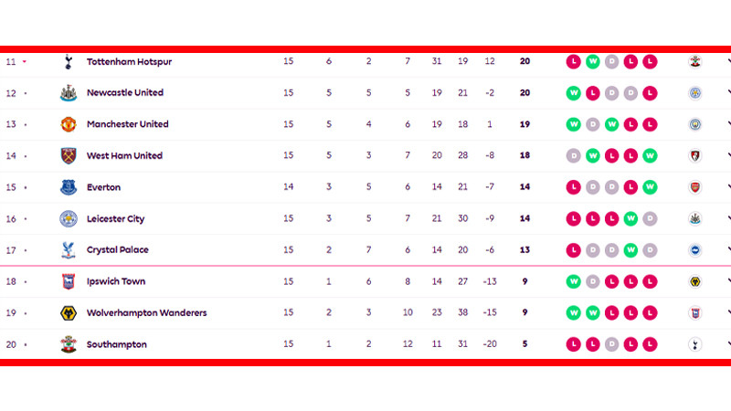
Task: Click the Tottenham Hotspur club crest
Action: click(x=69, y=61)
